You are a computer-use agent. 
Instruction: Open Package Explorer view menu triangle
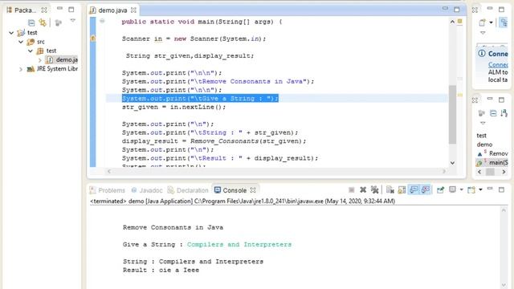click(73, 21)
